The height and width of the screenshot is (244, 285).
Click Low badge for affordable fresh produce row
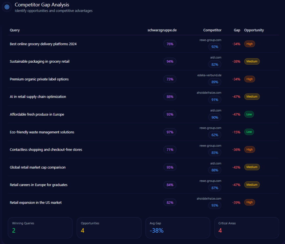pyautogui.click(x=249, y=114)
